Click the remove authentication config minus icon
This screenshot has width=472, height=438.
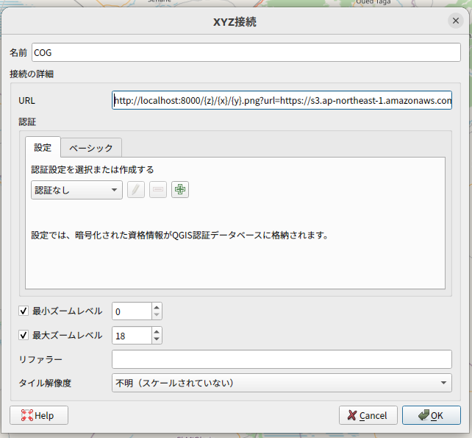point(158,190)
